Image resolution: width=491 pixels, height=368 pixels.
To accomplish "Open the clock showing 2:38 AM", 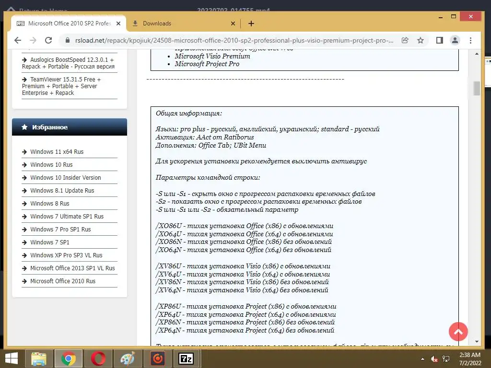I will pyautogui.click(x=470, y=359).
